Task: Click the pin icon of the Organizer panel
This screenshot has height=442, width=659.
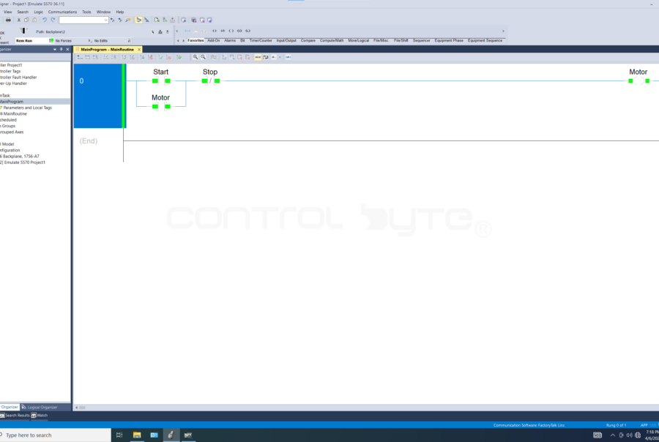Action: tap(61, 49)
